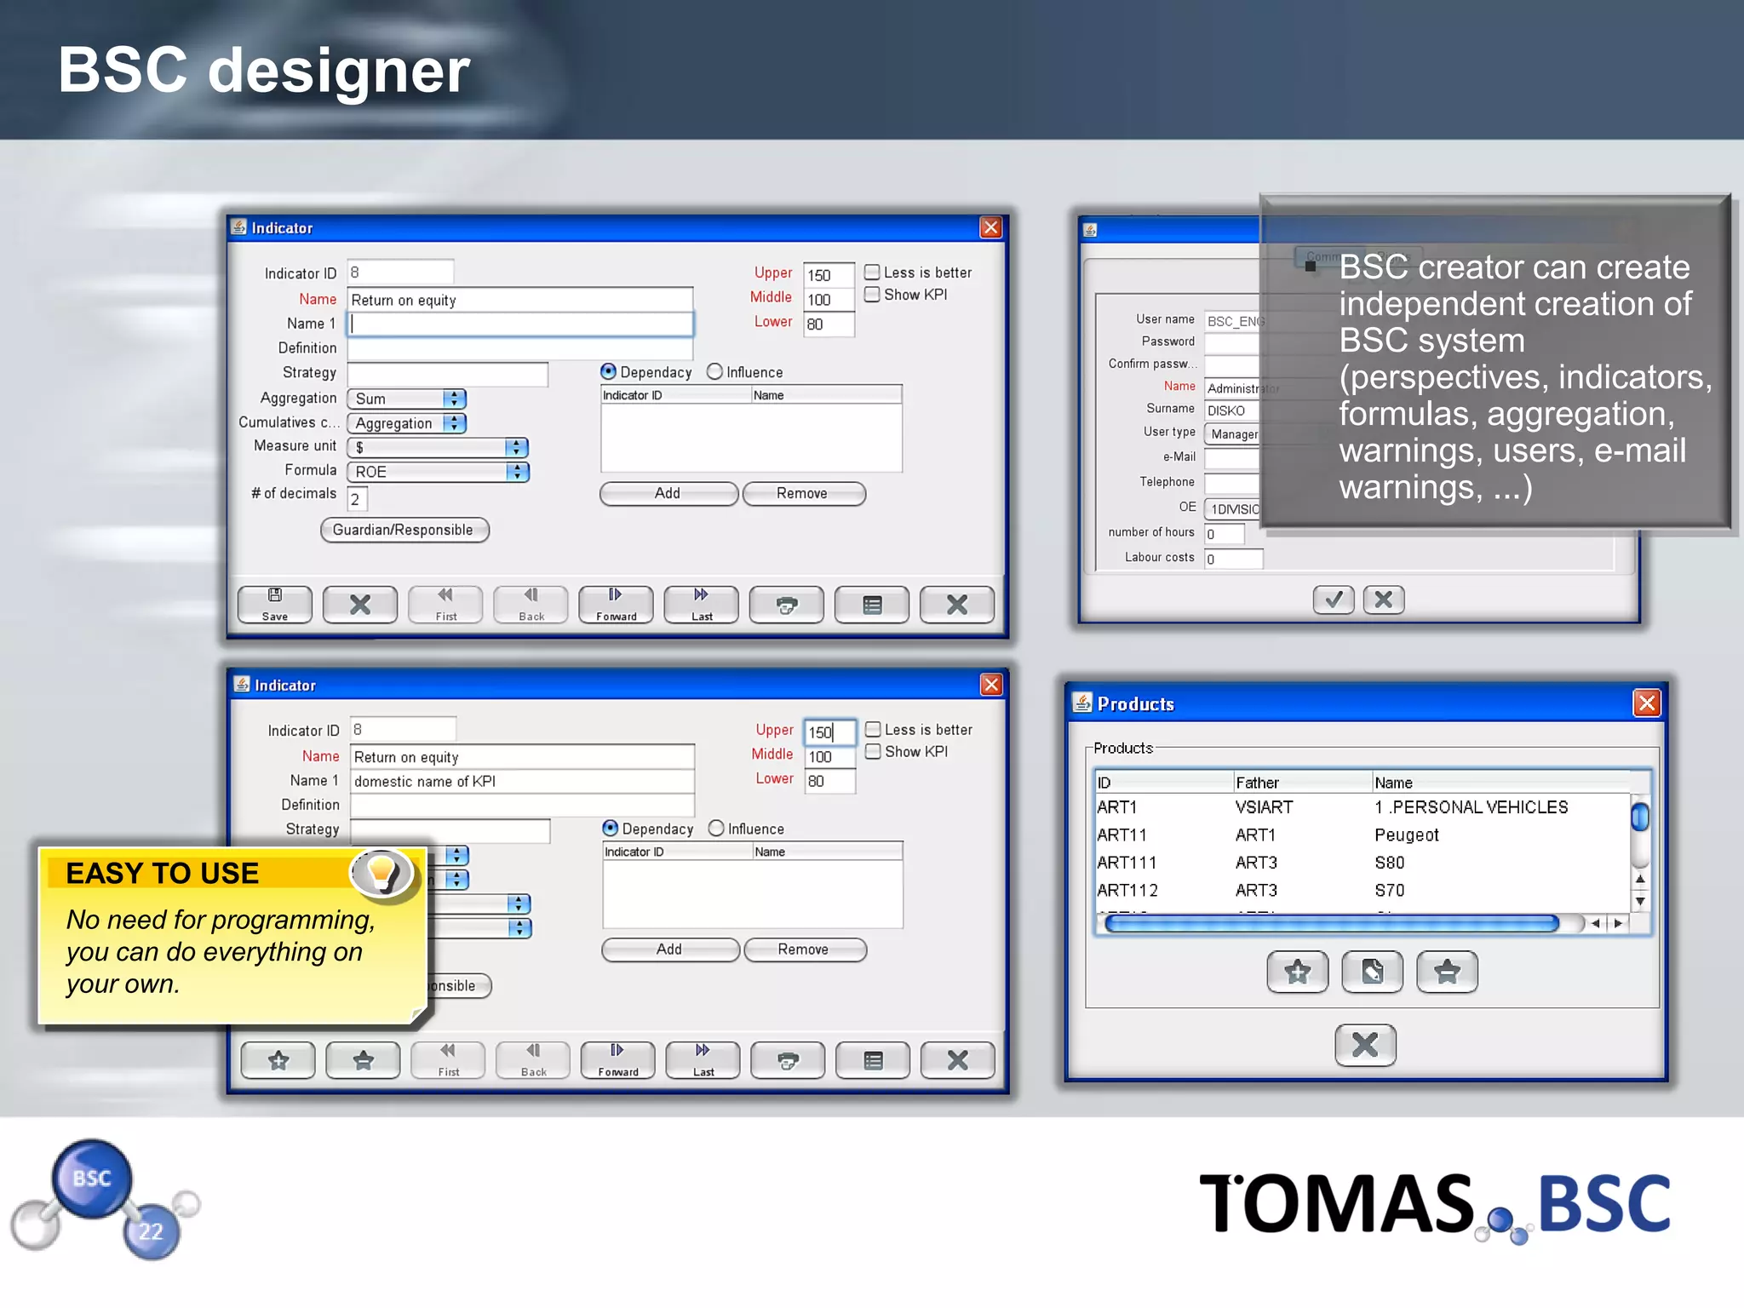Open the list icon in bottom Indicator window

point(873,1060)
